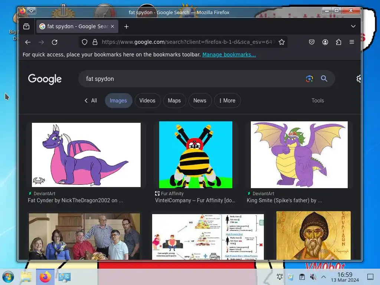Switch to the News tab

click(200, 101)
